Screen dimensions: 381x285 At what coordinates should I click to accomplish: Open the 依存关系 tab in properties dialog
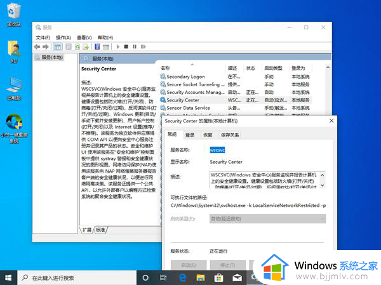[x=230, y=135]
